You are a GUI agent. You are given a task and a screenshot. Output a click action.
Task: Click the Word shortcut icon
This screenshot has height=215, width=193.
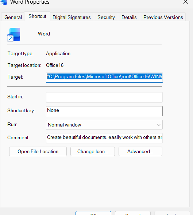[13, 34]
